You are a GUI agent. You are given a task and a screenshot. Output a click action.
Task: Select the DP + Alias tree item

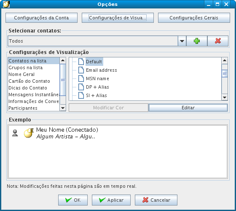[x=97, y=87]
